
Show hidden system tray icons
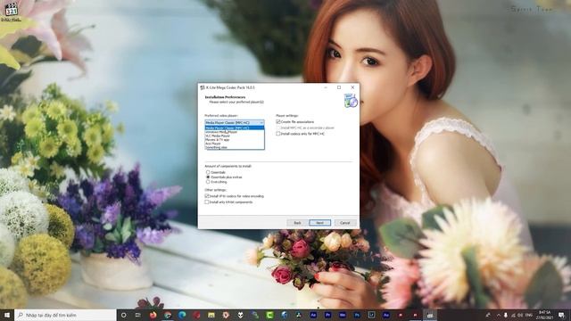tap(498, 315)
